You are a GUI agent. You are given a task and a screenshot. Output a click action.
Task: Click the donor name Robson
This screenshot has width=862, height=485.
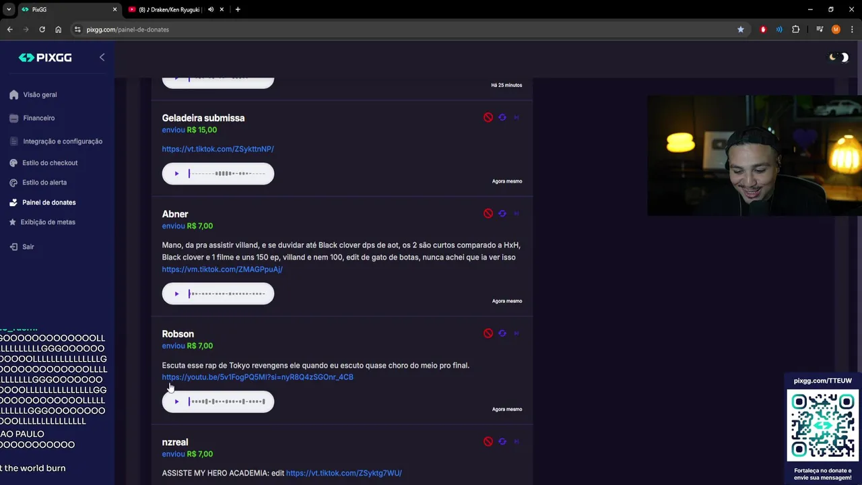(x=178, y=334)
